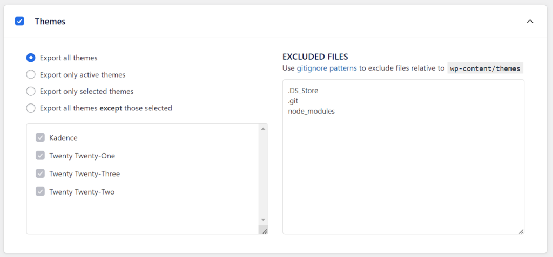The image size is (553, 257).
Task: Click the excluded files textarea resize handle
Action: pyautogui.click(x=521, y=231)
